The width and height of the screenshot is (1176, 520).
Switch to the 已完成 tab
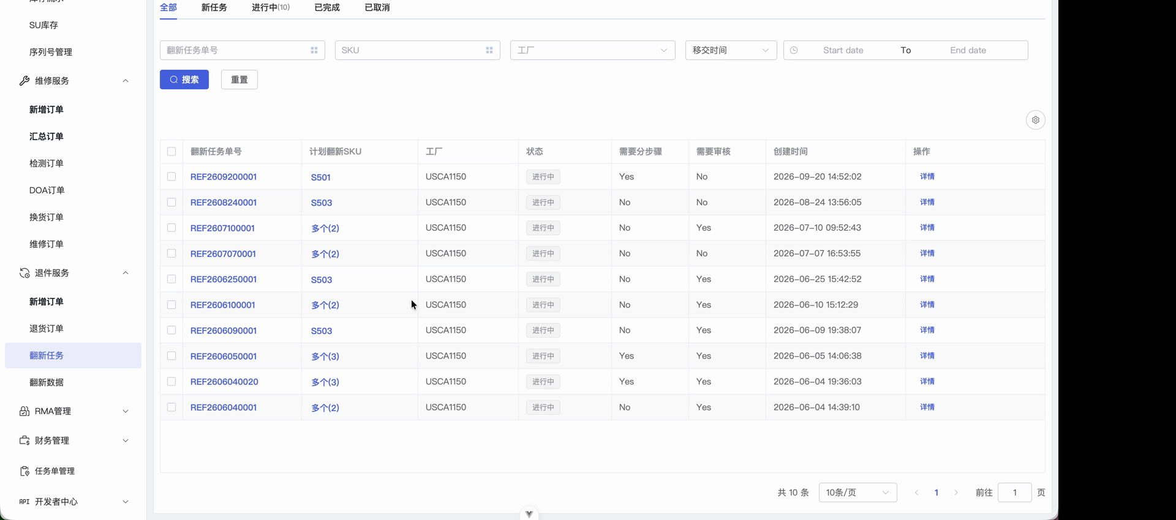327,7
